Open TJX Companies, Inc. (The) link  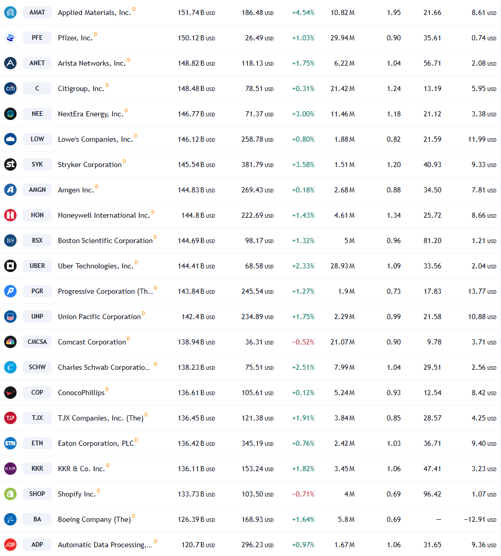[x=101, y=418]
